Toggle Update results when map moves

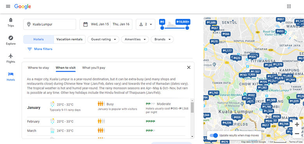tap(214, 135)
